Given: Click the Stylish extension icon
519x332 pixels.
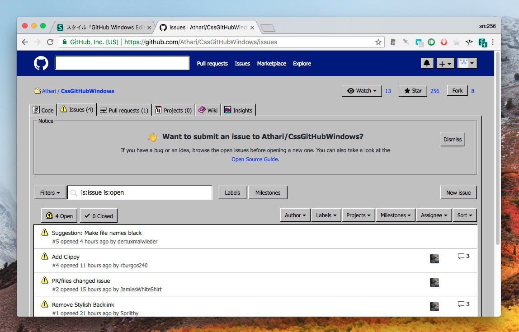Looking at the screenshot, I should tap(483, 42).
